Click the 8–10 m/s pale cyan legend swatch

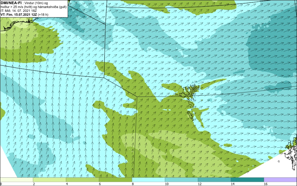148,180
